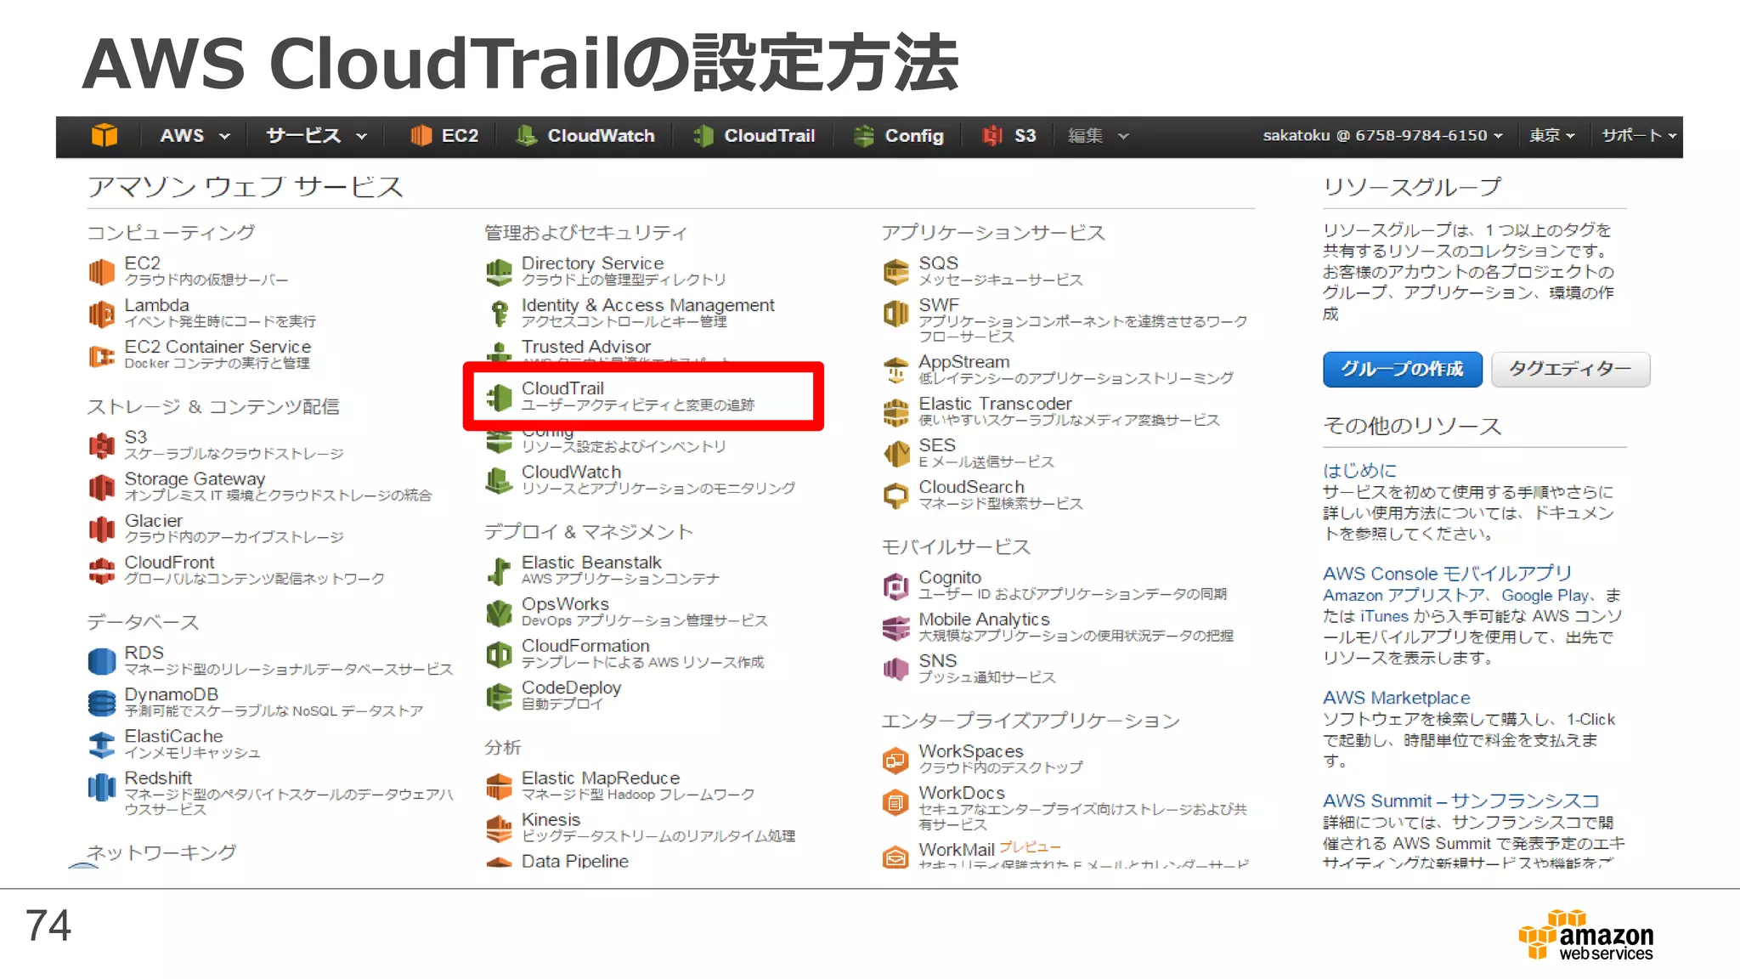Screen dimensions: 1740x979
Task: Open the Elastic Beanstalk icon
Action: [499, 571]
